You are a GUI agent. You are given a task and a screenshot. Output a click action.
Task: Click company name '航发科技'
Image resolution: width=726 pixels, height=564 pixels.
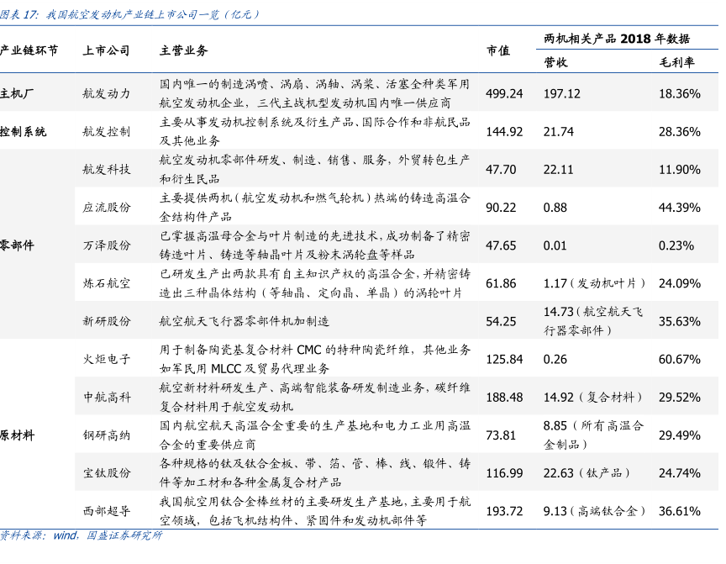click(x=107, y=170)
